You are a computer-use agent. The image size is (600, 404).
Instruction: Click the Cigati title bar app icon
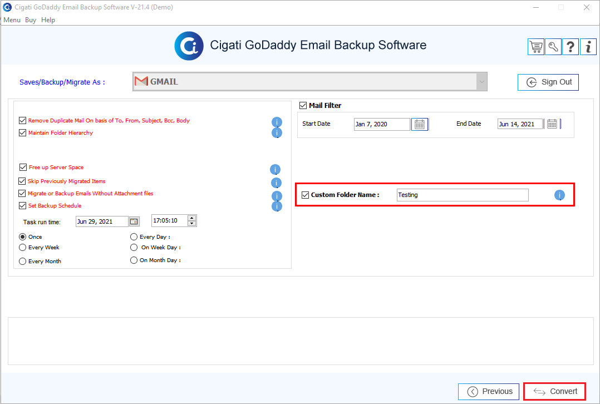tap(7, 7)
